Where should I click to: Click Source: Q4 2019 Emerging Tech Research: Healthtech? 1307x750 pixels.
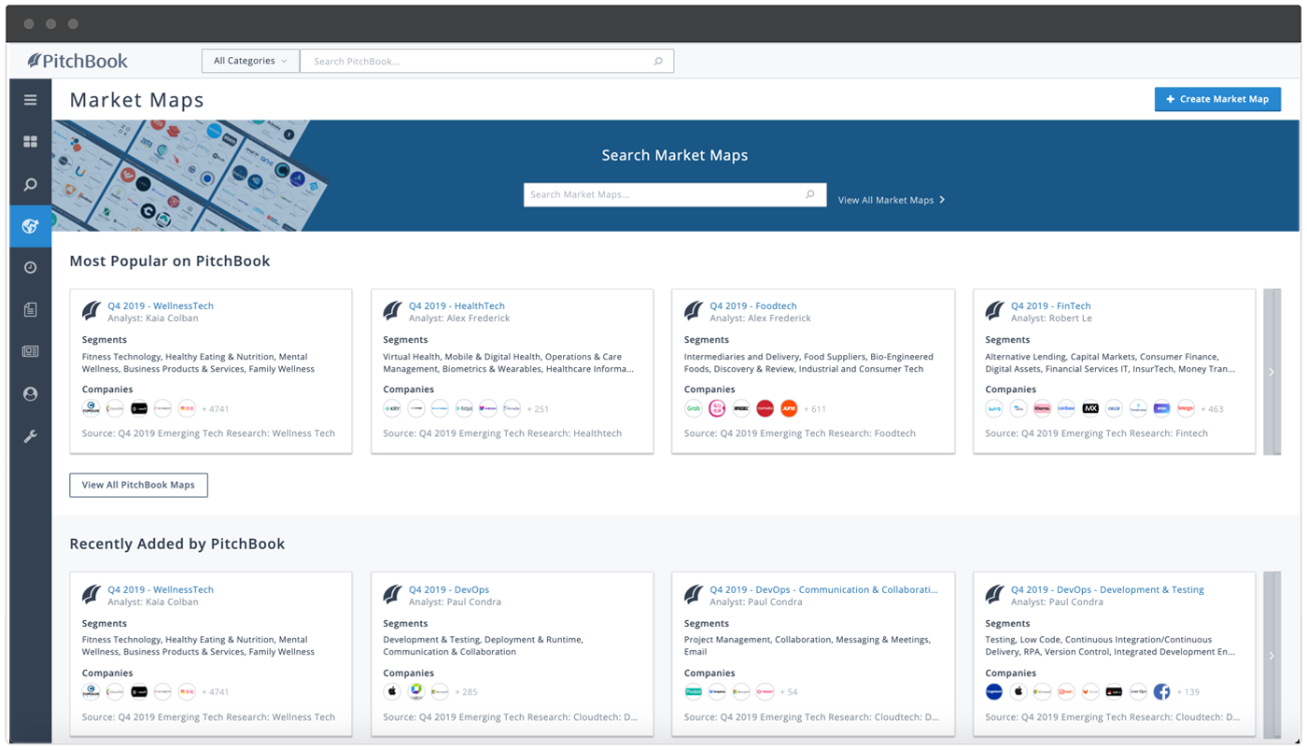[502, 433]
